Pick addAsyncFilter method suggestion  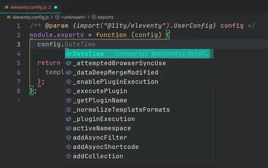139,138
